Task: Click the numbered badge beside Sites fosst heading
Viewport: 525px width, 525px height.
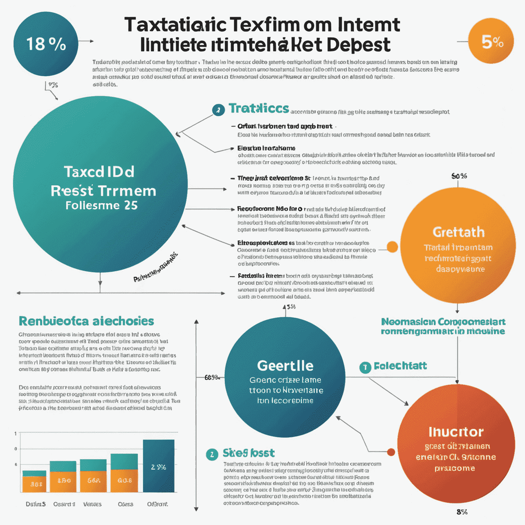Action: [x=212, y=454]
